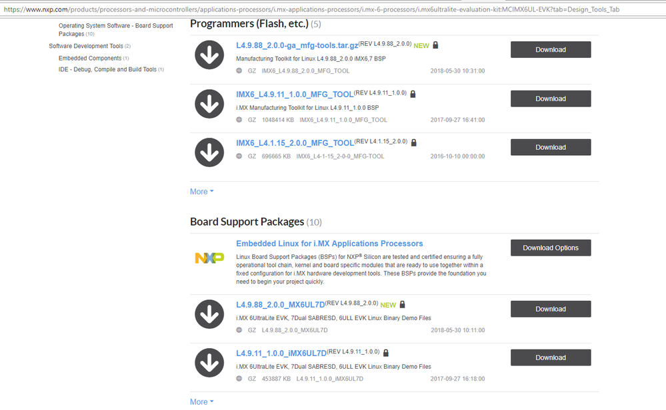Click date text 2017-09-27 16:41:00

(457, 120)
